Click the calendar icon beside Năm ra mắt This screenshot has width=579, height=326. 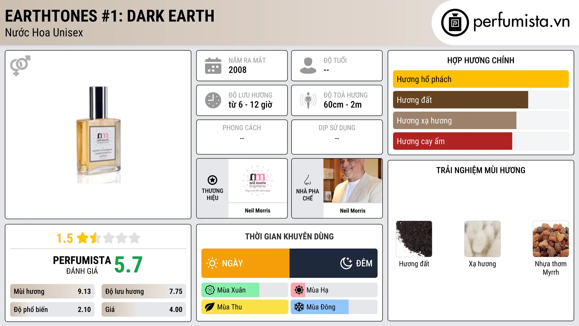click(x=213, y=66)
